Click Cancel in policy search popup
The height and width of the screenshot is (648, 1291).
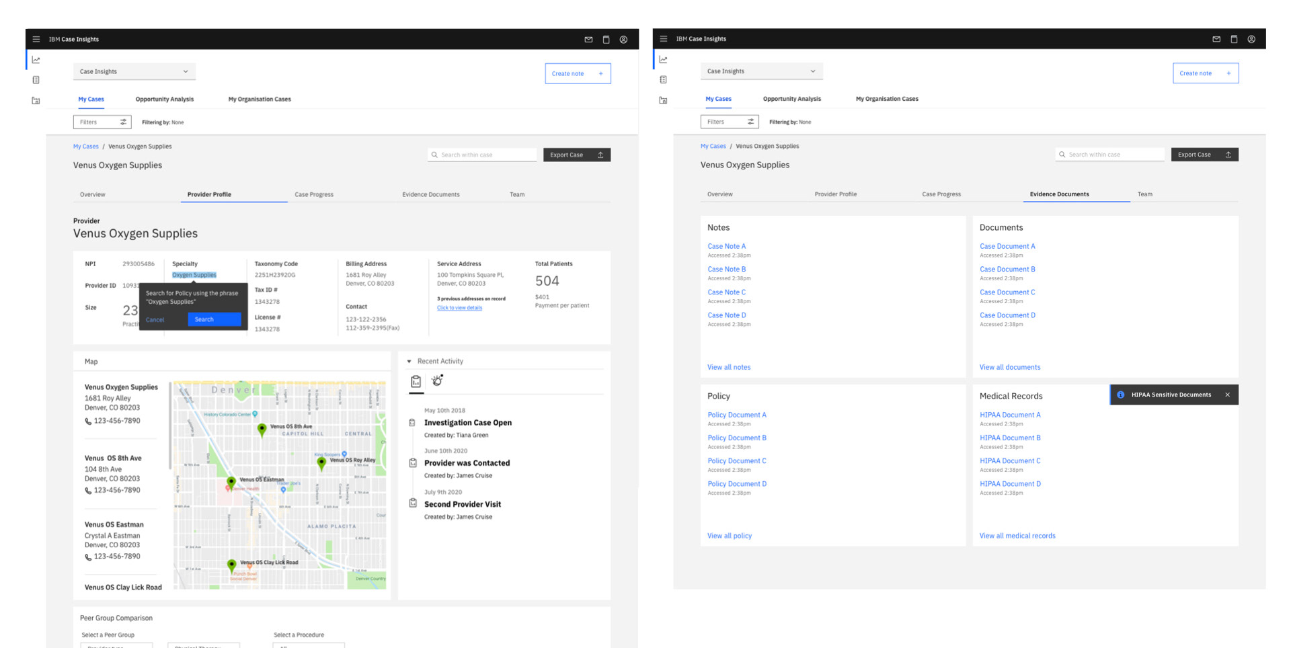155,320
